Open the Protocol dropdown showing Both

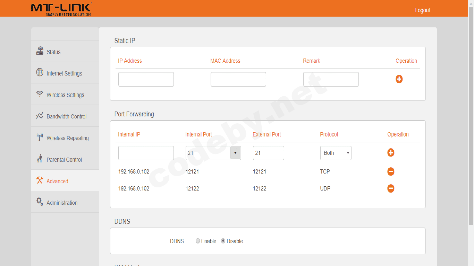tap(336, 153)
